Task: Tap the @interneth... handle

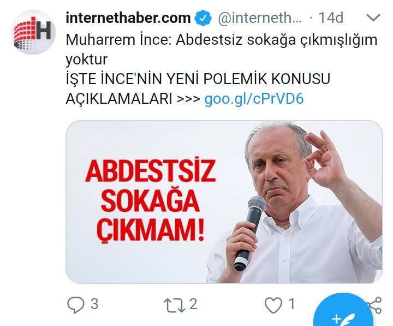Action: click(x=260, y=18)
